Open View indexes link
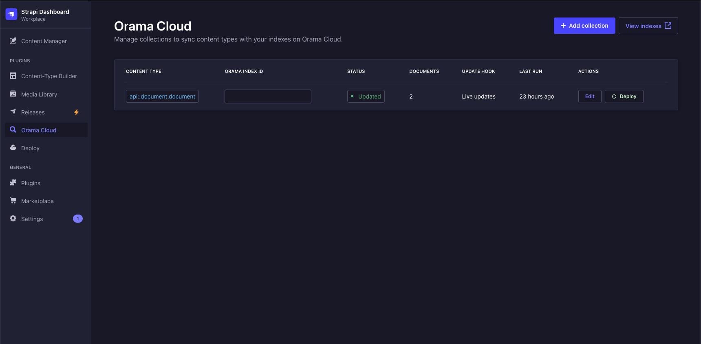This screenshot has width=701, height=344. click(648, 26)
